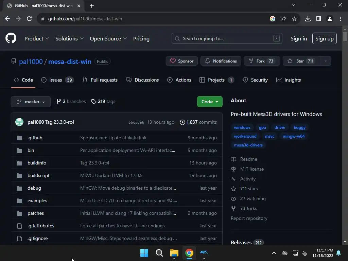Open browser side panel icon
Viewport: 348px width, 261px height.
(319, 19)
